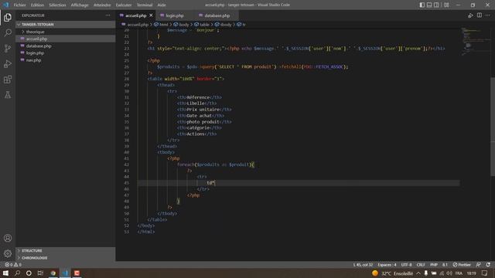Image resolution: width=495 pixels, height=278 pixels.
Task: Open the Aide menu
Action: (162, 5)
